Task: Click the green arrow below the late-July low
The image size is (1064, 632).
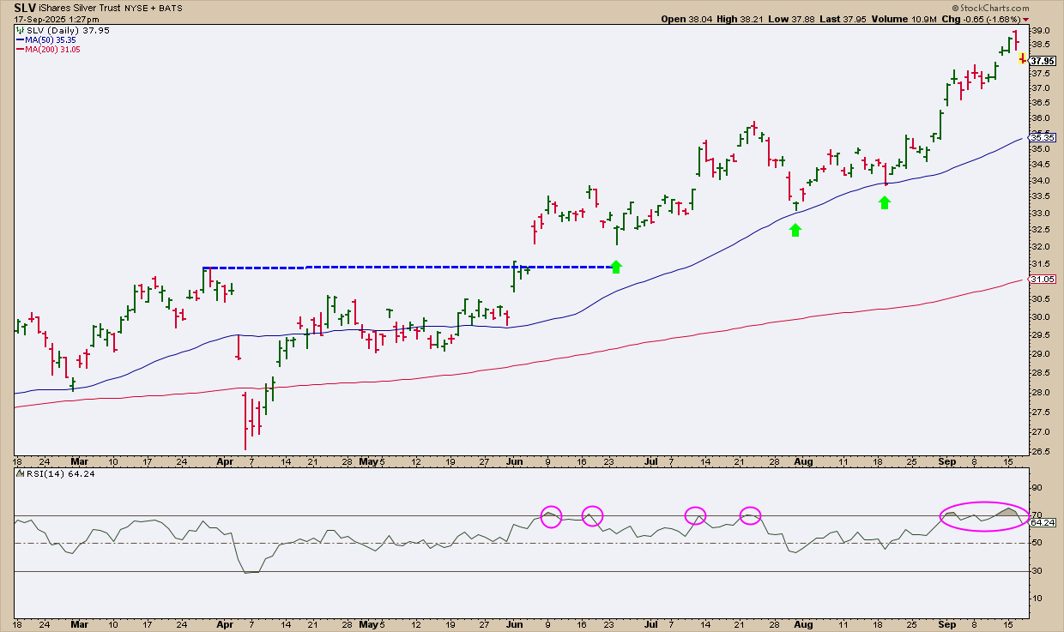Action: pos(795,229)
